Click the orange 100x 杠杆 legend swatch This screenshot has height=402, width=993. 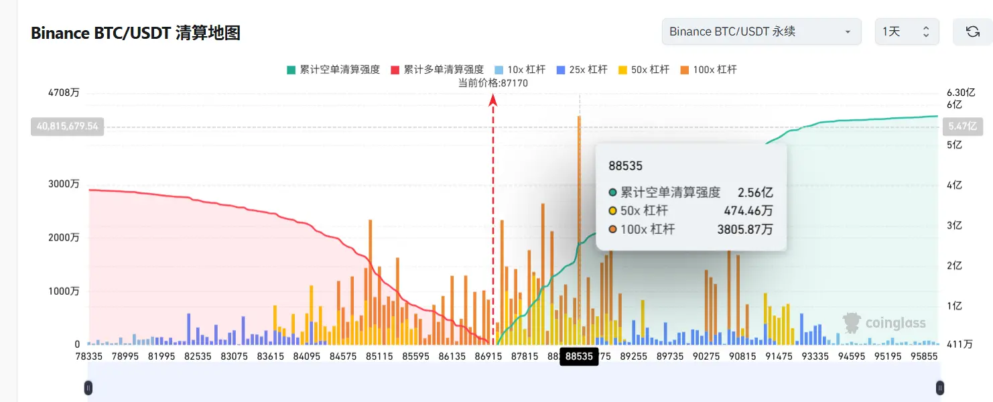[x=684, y=70]
